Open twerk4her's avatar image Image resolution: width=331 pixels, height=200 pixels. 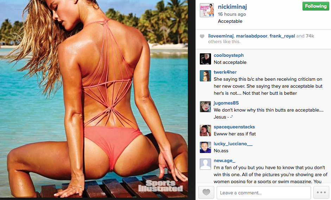click(205, 76)
